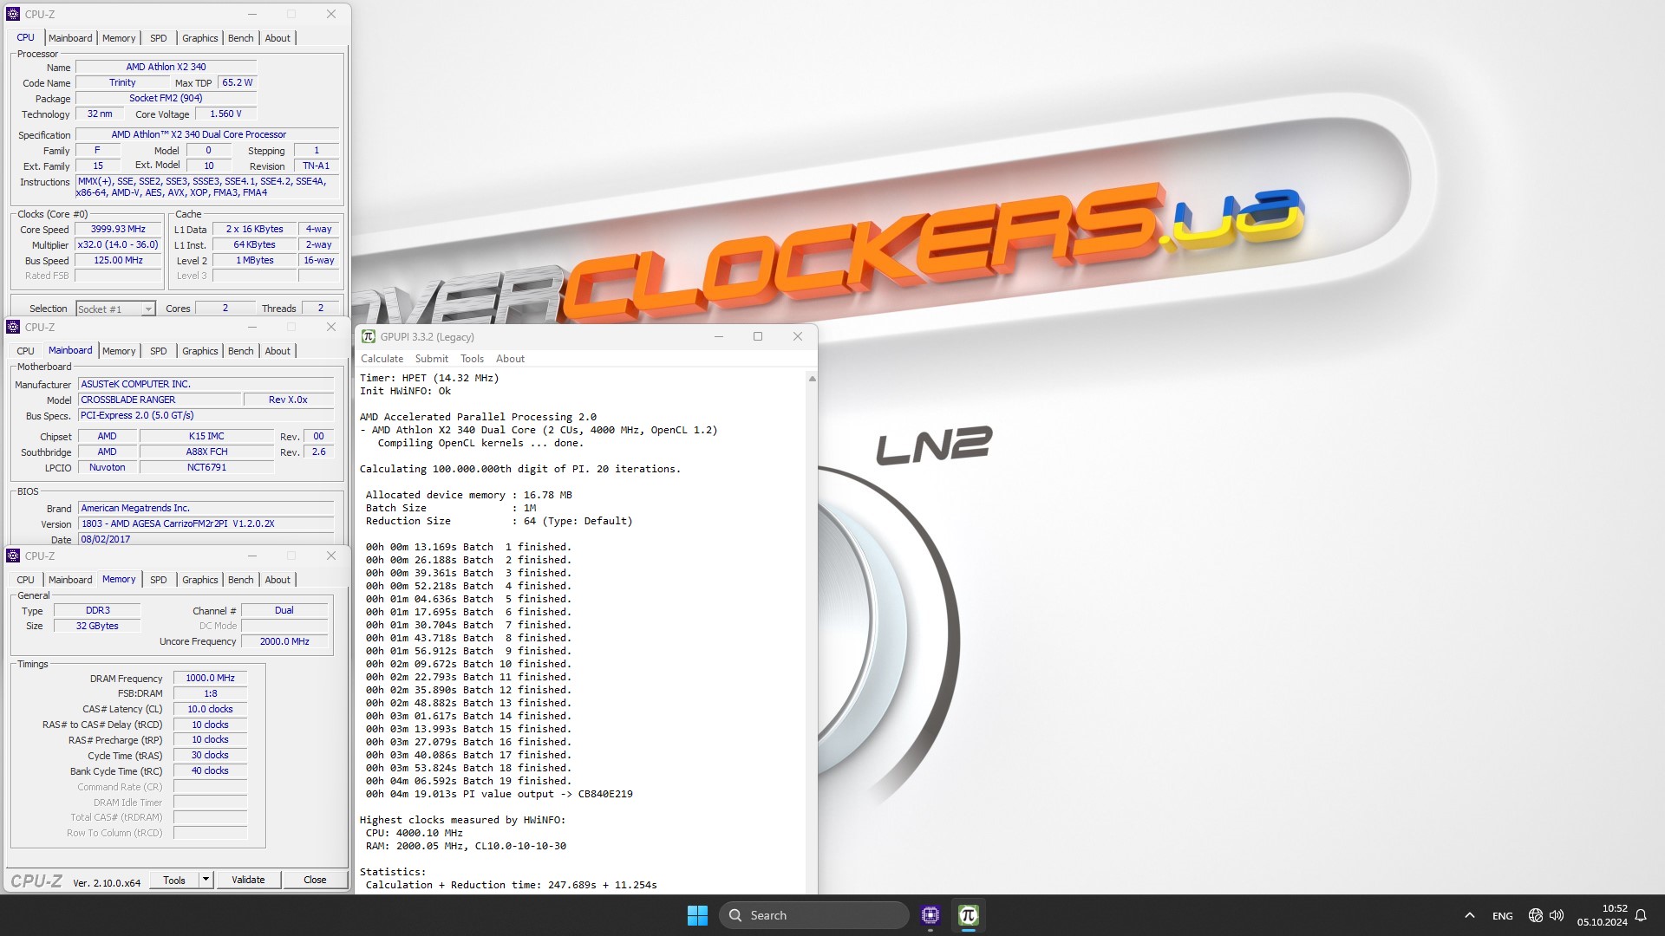Click Uncore Frequency 2000.0 MHz

[284, 642]
